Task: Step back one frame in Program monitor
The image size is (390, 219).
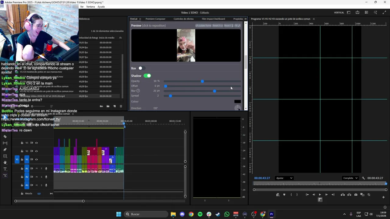Action: [x=314, y=195]
